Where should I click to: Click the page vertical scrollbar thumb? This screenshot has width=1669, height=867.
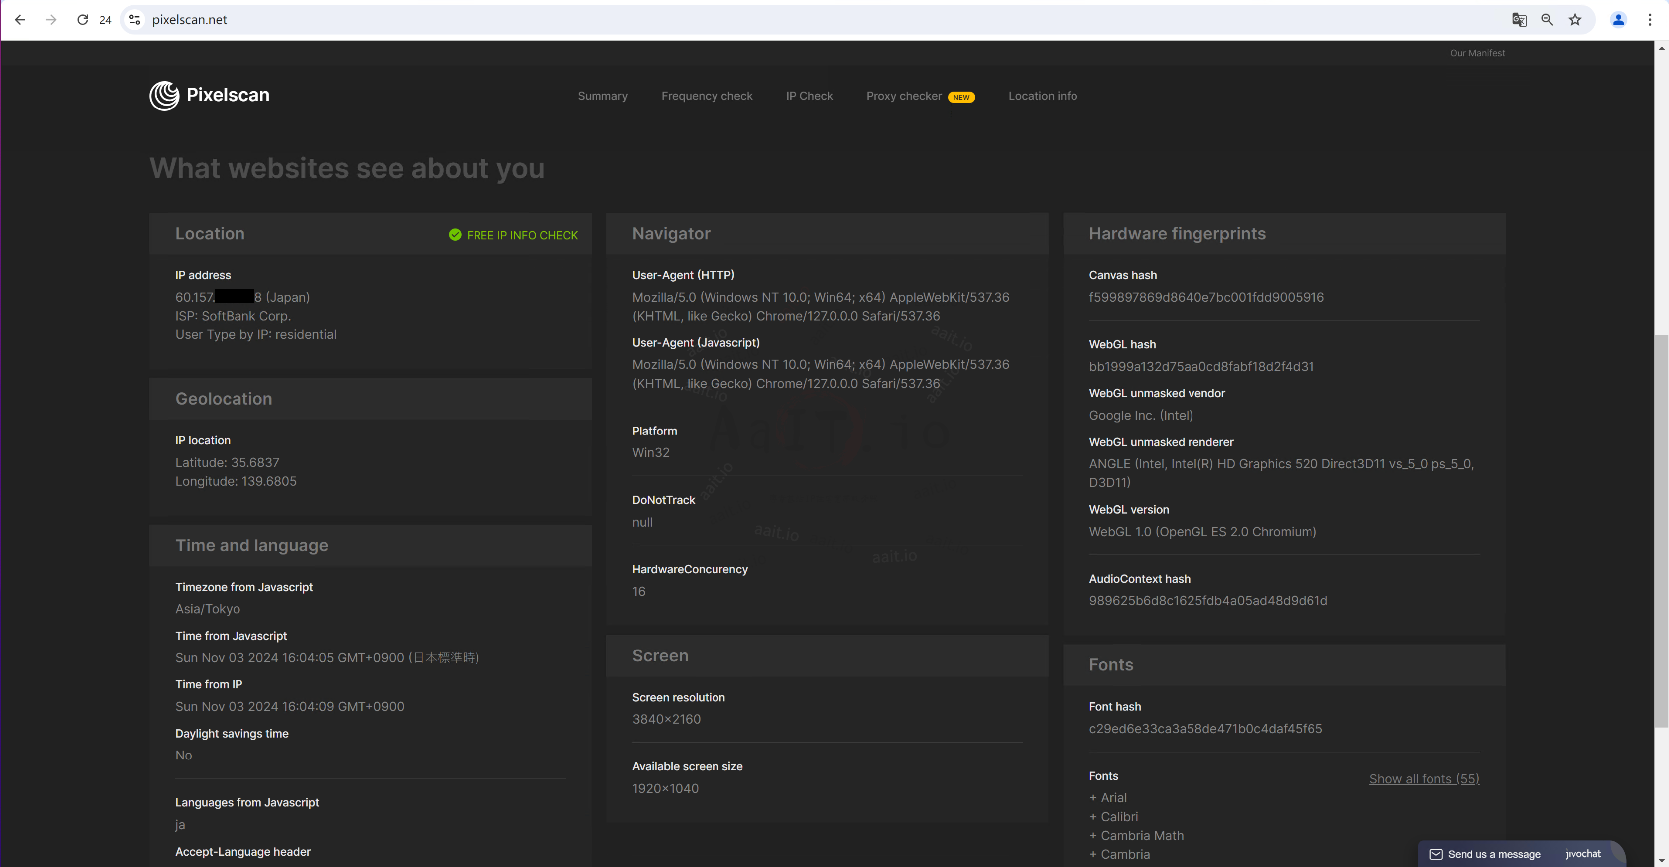[1661, 531]
